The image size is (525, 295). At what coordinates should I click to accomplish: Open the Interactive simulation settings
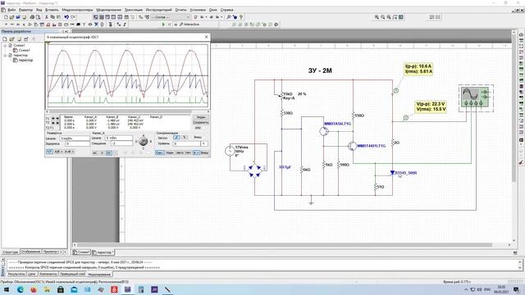(189, 25)
